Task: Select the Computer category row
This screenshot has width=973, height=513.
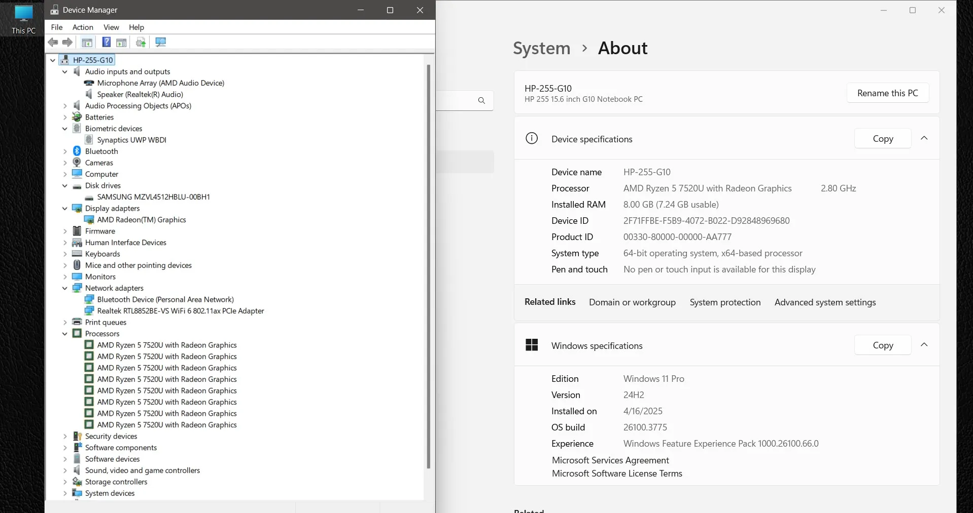Action: click(x=101, y=174)
